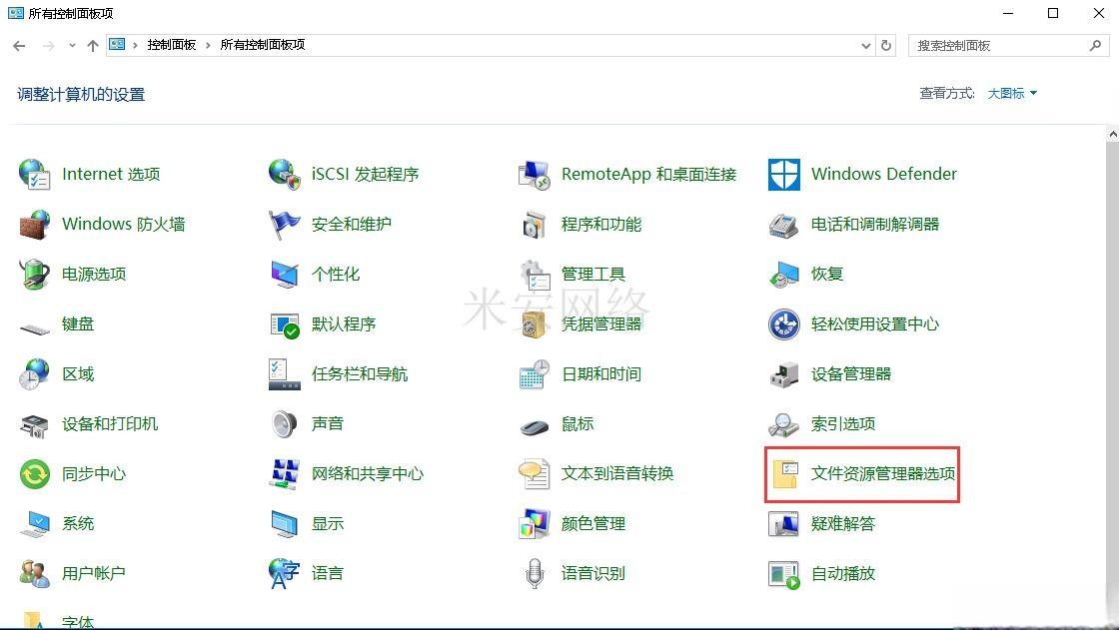Click the 字体 item at bottom
The image size is (1119, 630).
57,621
